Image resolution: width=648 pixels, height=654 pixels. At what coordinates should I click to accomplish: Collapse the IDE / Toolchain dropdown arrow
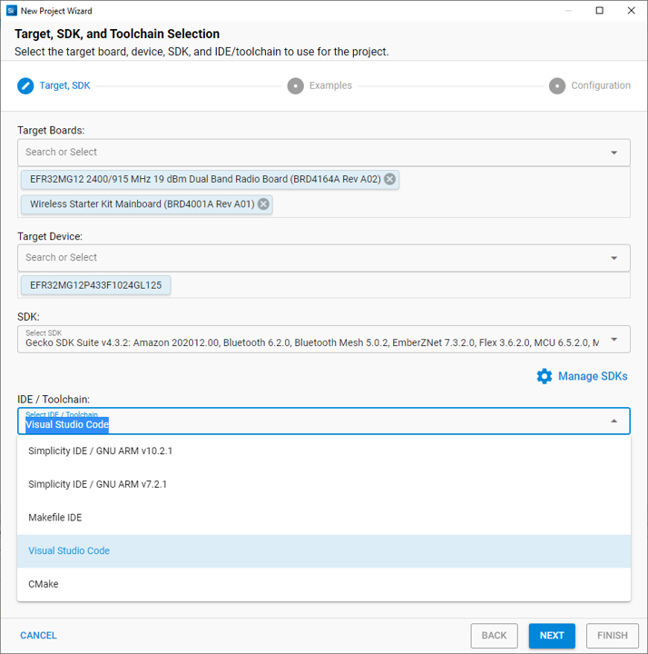point(614,421)
